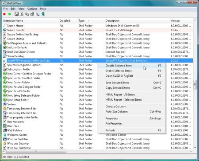
Task: Select the Sync Results Delegate Folder row
Action: tap(50, 87)
